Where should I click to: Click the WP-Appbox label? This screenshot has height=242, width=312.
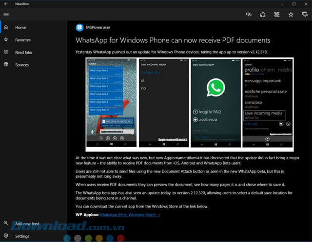(87, 215)
